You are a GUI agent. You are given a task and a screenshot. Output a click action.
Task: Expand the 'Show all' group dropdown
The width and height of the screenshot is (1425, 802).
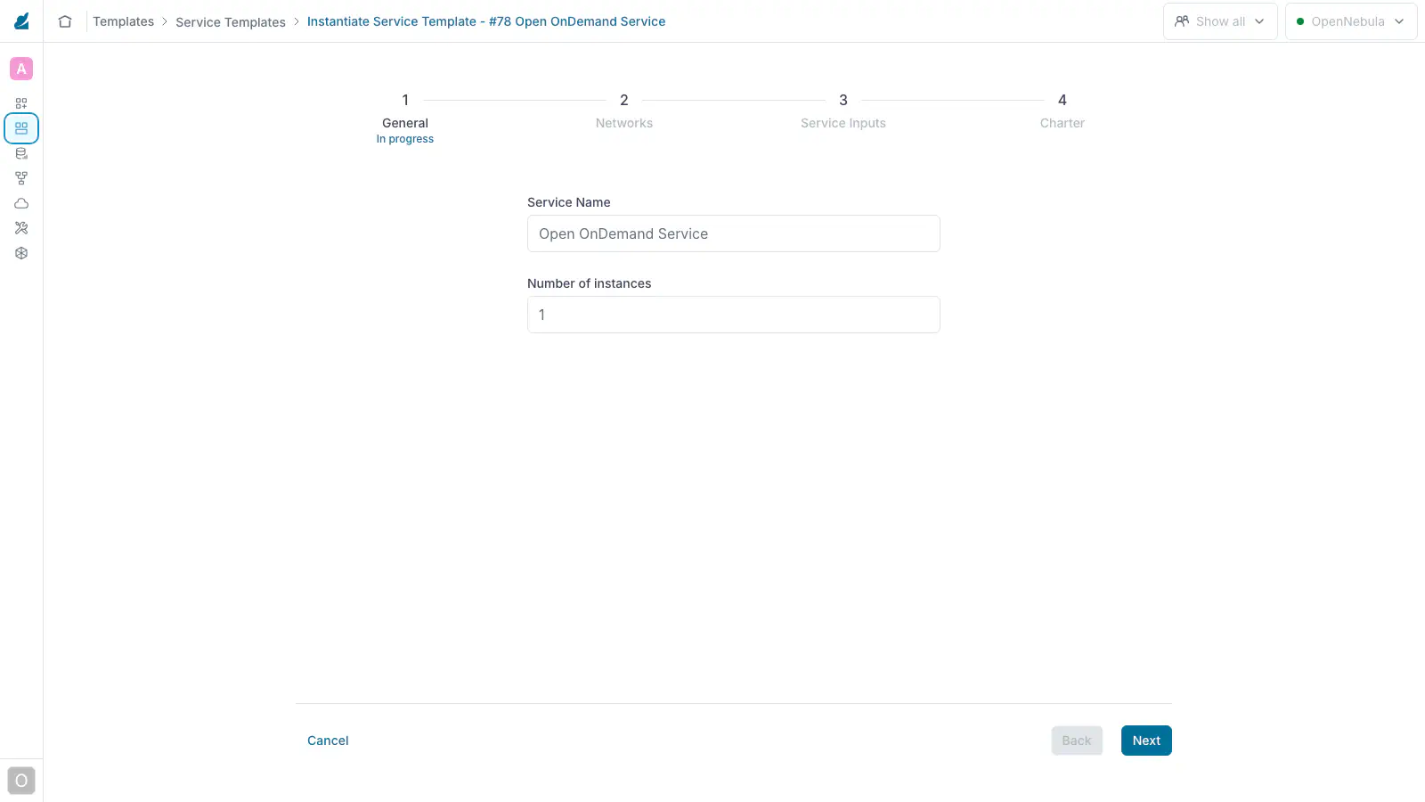tap(1220, 21)
